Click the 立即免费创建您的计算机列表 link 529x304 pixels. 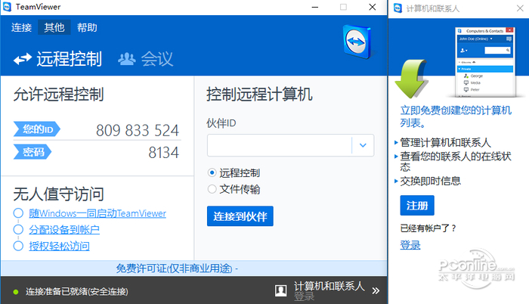coord(456,116)
